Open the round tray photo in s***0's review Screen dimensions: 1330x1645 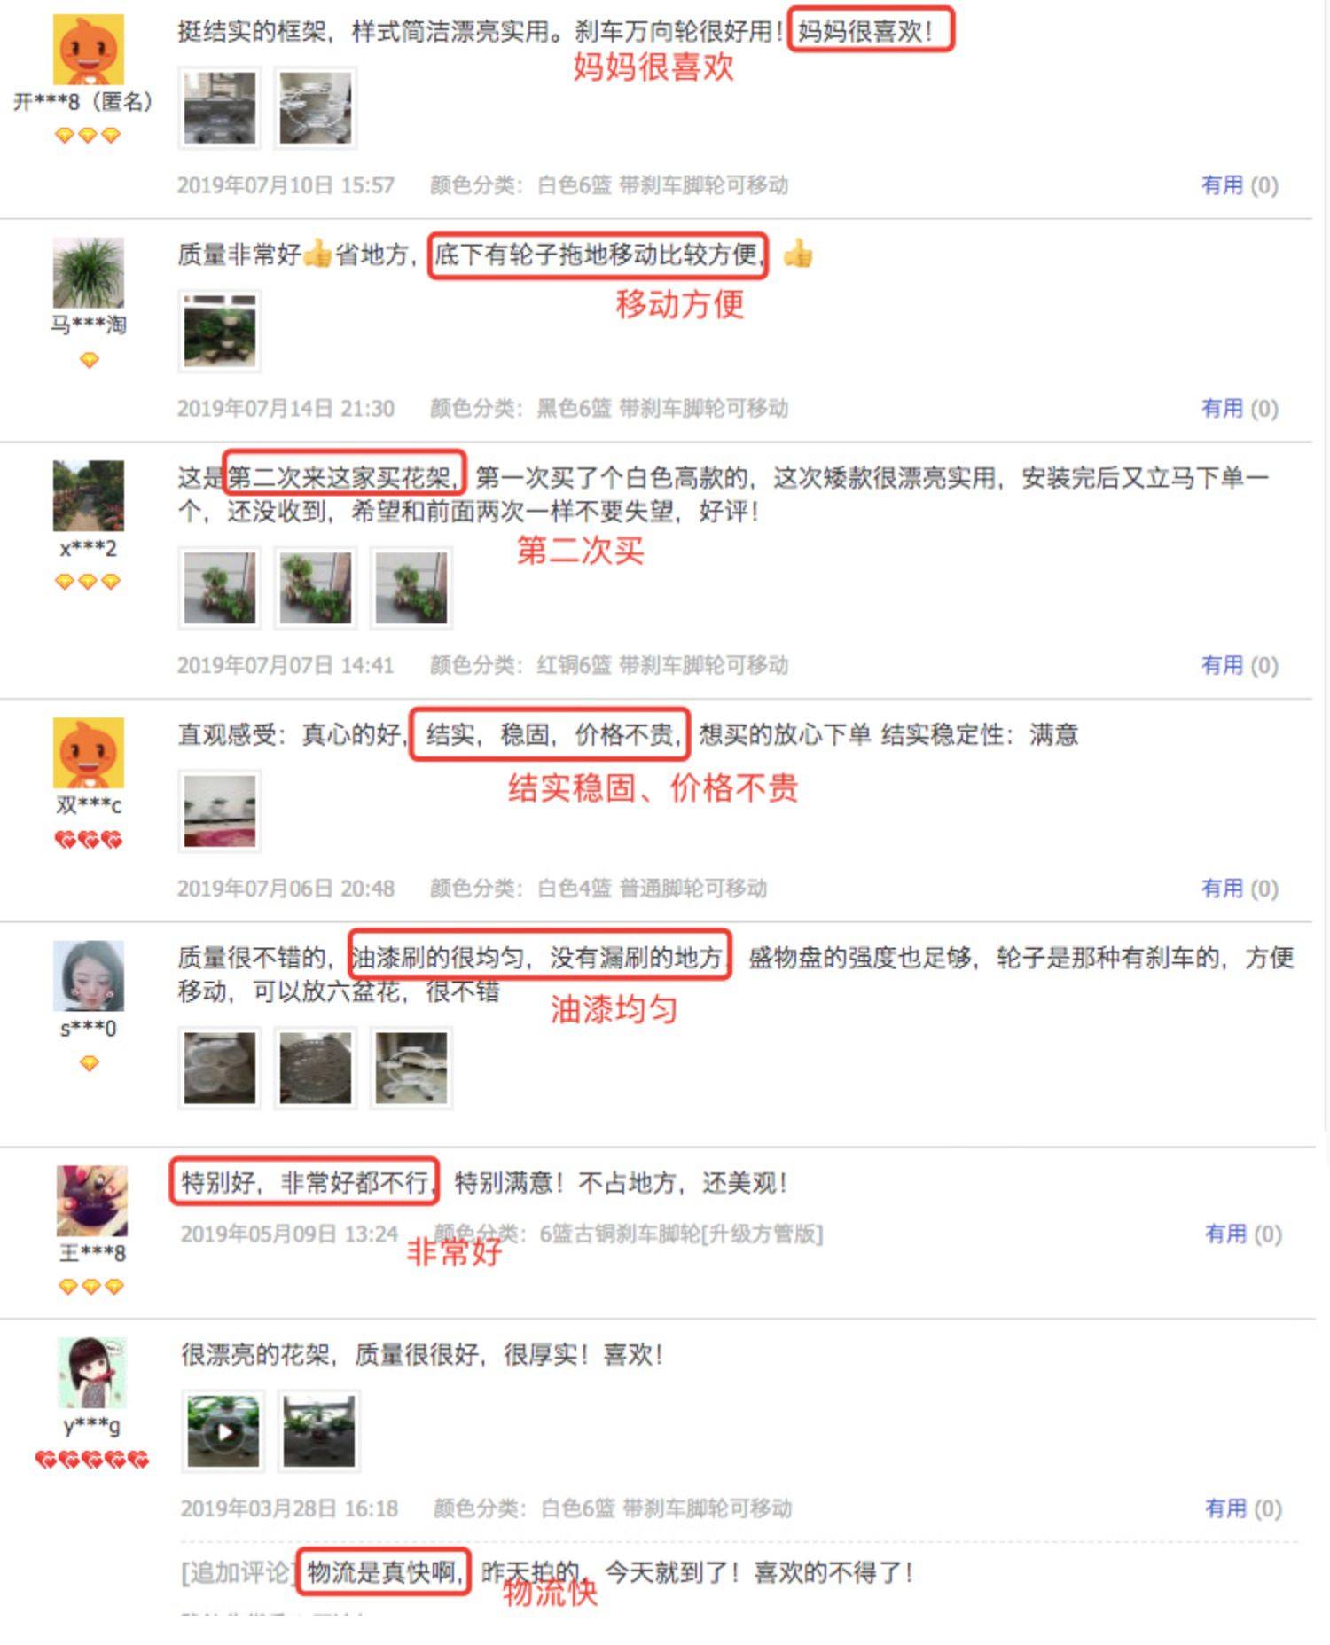tap(316, 1068)
